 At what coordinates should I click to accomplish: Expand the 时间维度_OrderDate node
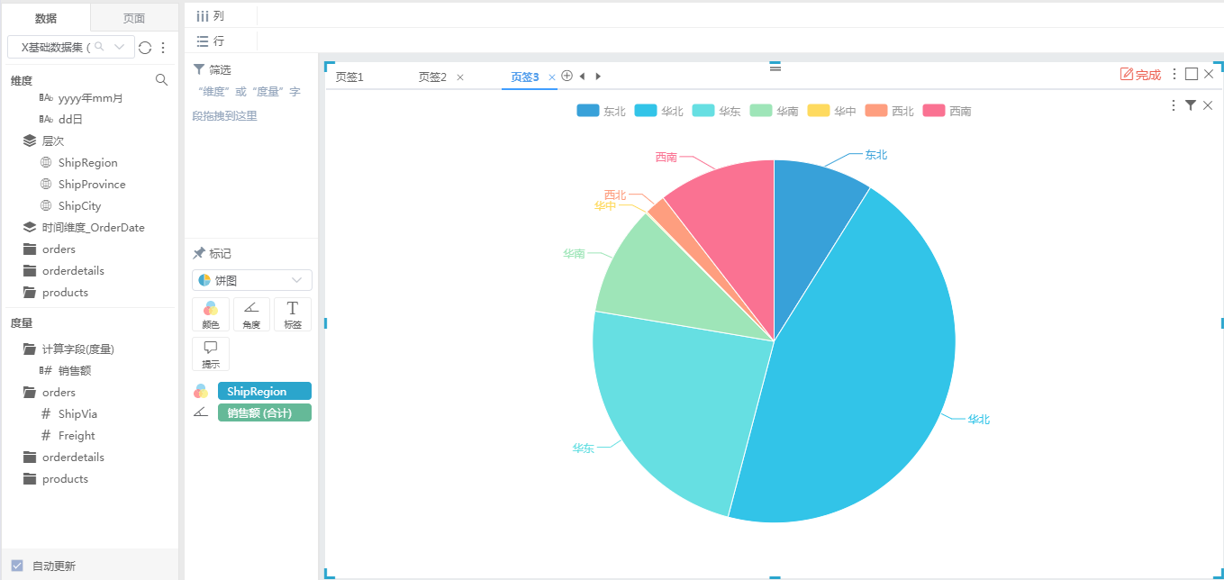[30, 227]
